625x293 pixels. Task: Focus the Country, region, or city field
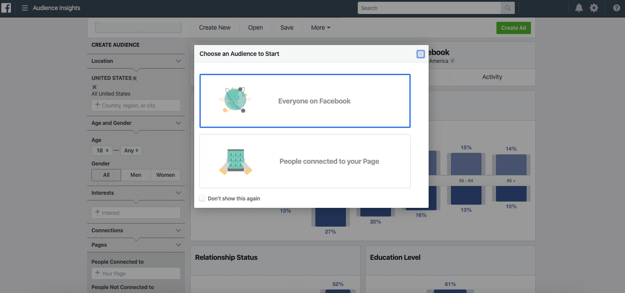coord(136,105)
